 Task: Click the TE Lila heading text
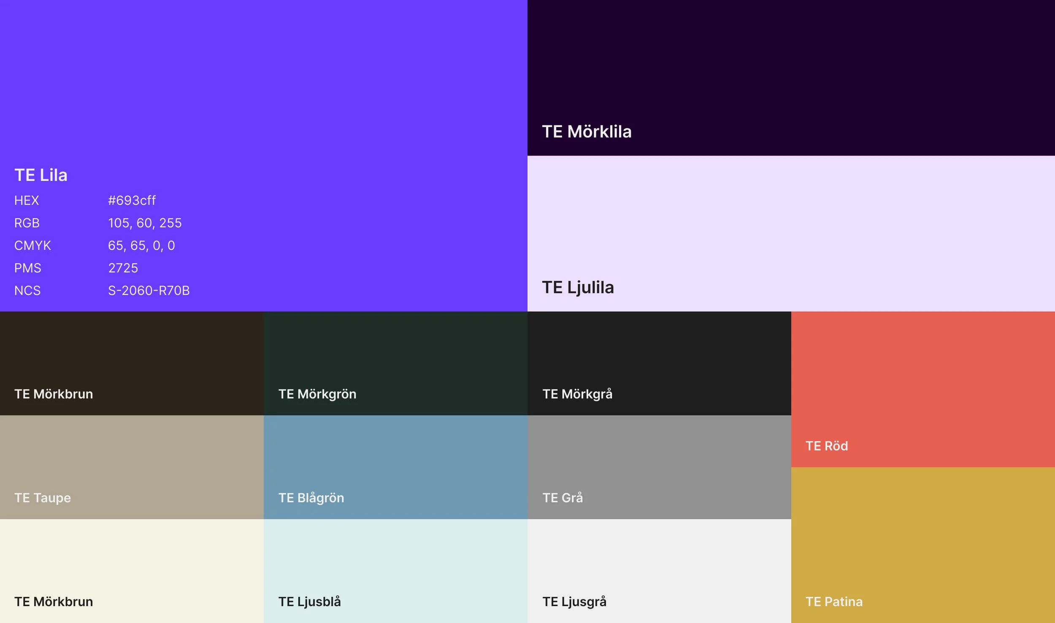coord(41,175)
